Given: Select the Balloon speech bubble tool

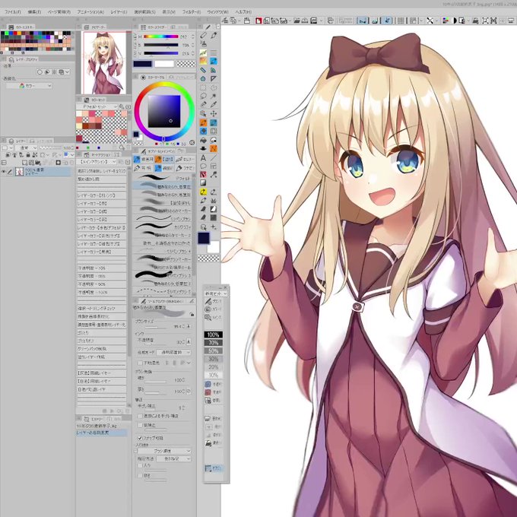Looking at the screenshot, I should [203, 167].
